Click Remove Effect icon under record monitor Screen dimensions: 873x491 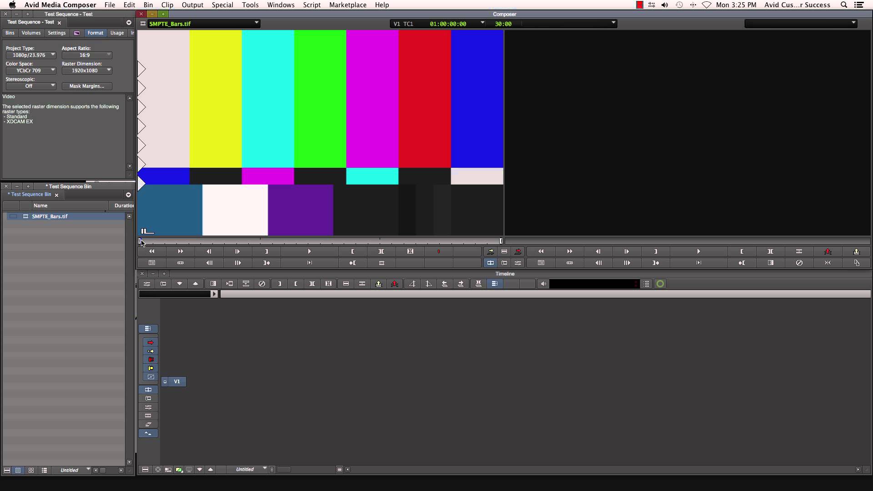tap(799, 263)
